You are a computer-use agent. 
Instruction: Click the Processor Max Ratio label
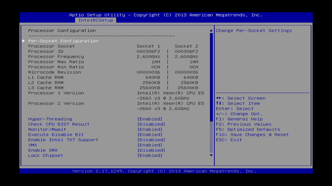click(56, 62)
